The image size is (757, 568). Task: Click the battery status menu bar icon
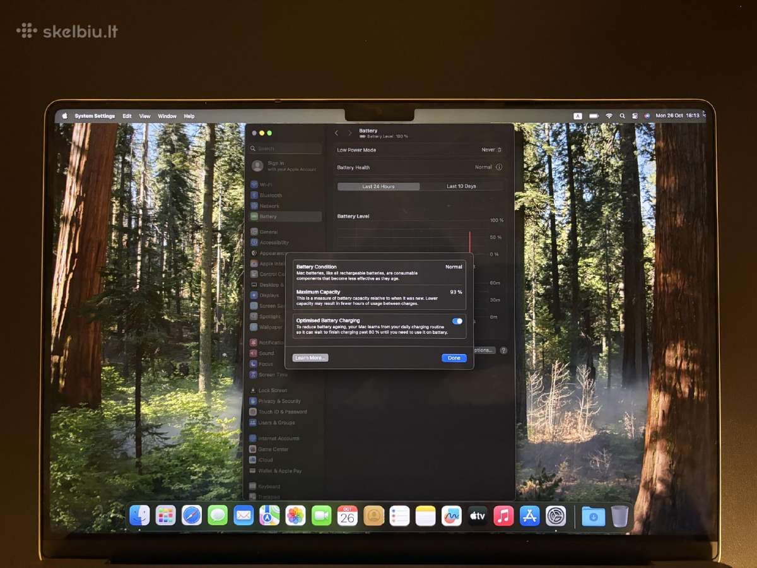point(594,116)
